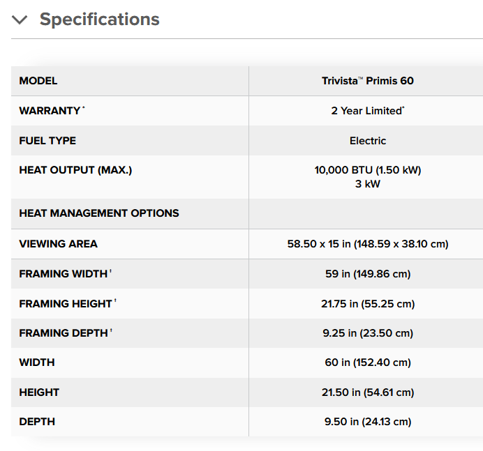Click the 9.25 in framing depth value

[x=367, y=333]
